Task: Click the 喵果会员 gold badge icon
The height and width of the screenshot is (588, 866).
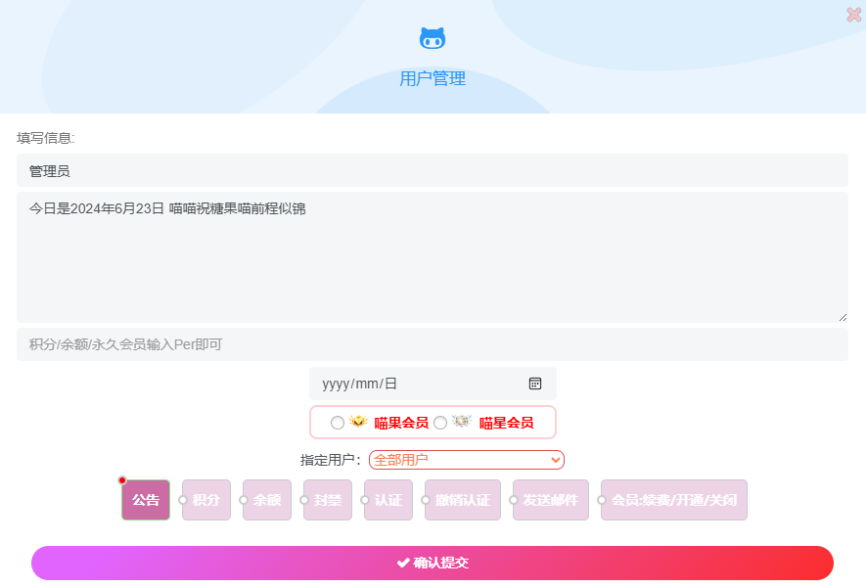Action: [x=358, y=422]
